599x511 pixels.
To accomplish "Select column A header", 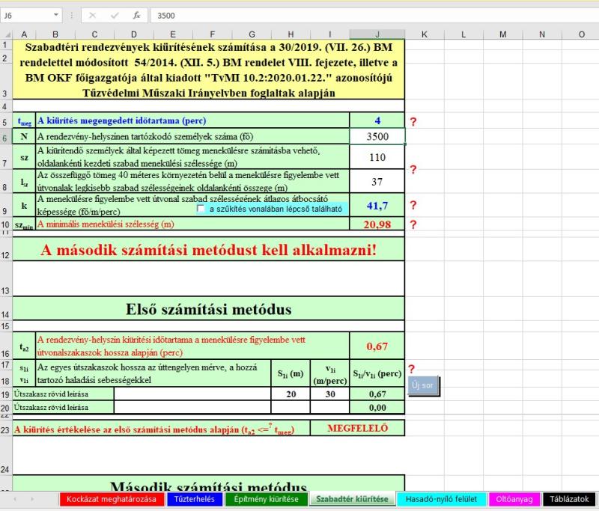I will tap(24, 34).
